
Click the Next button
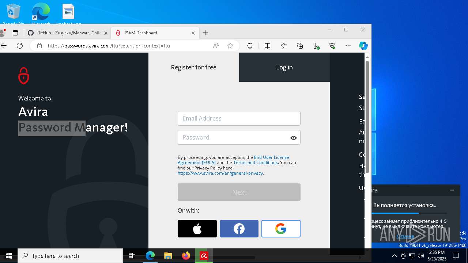pos(239,192)
